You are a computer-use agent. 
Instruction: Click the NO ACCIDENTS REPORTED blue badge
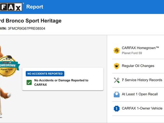point(45,74)
